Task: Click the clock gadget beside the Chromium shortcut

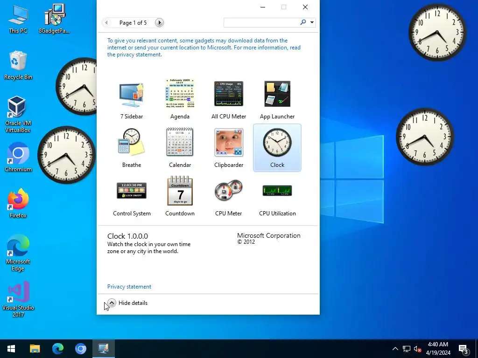Action: pos(66,155)
